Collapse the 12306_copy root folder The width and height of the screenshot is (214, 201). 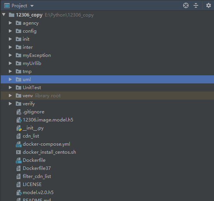(x=4, y=15)
